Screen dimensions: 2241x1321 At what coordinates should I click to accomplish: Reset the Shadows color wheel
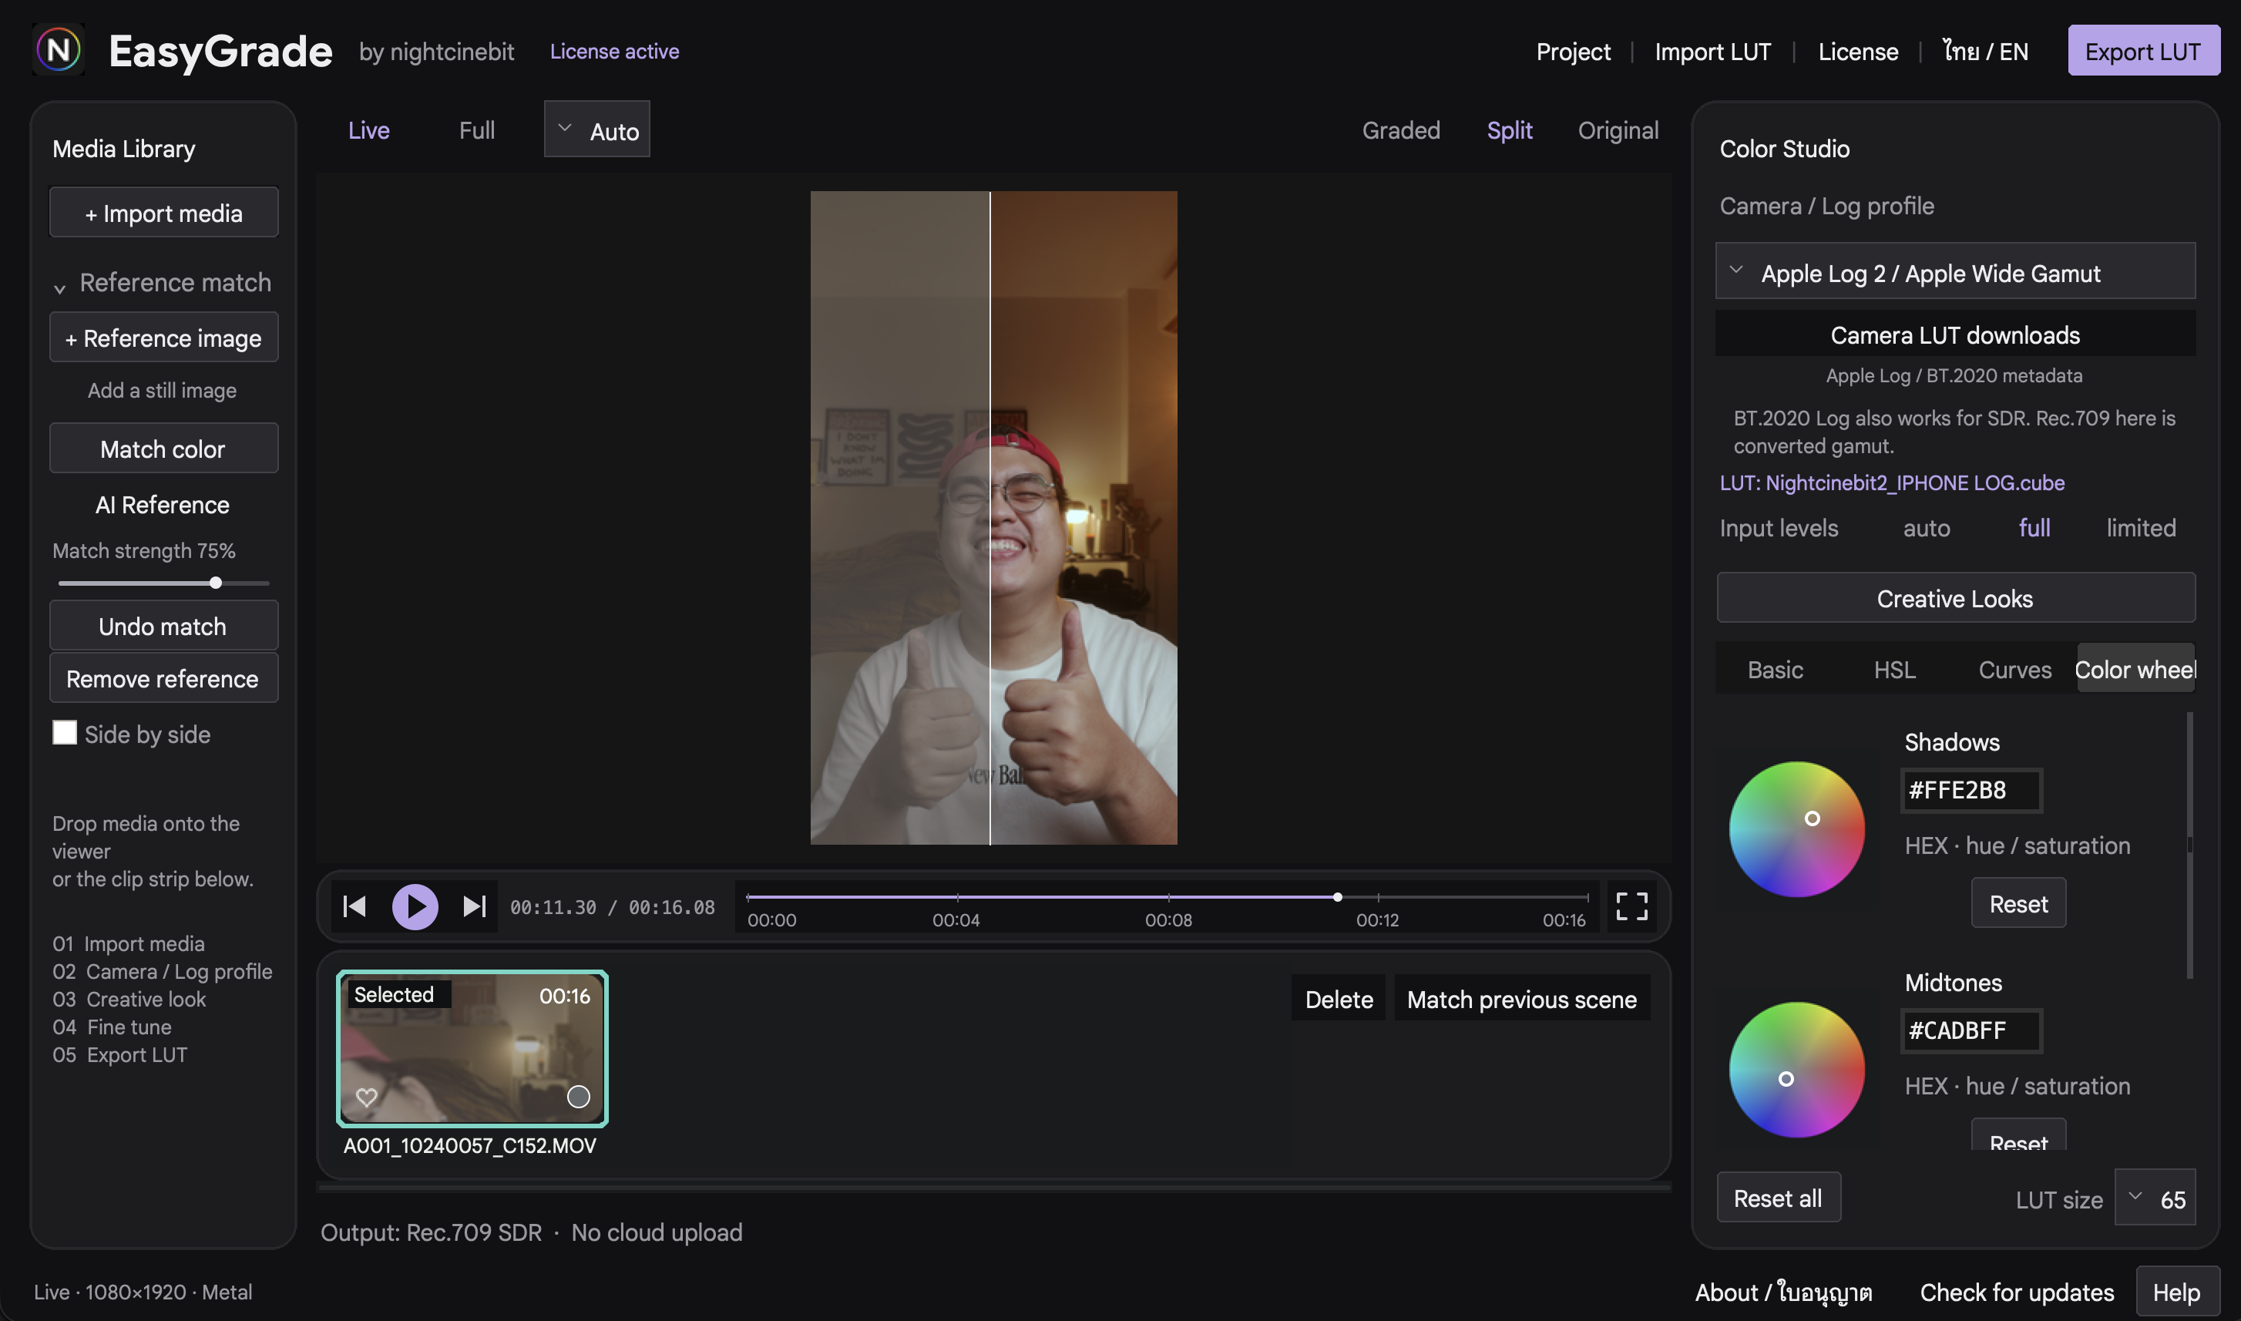coord(2018,903)
